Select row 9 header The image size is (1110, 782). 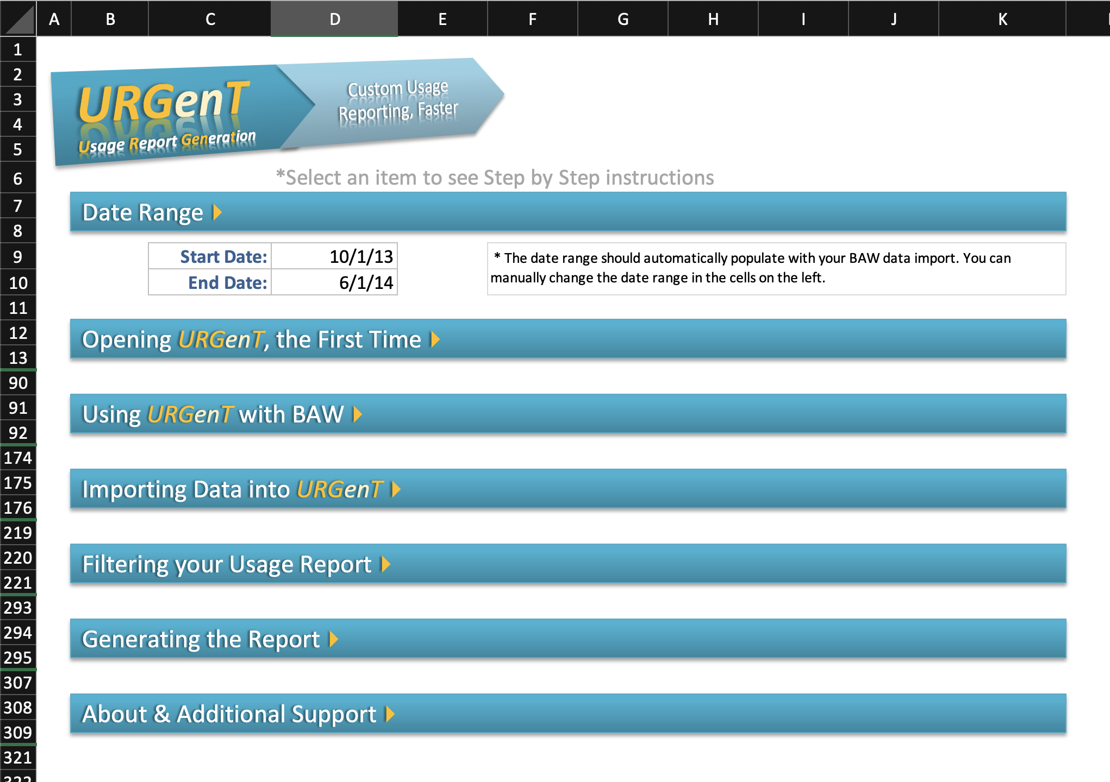(17, 256)
